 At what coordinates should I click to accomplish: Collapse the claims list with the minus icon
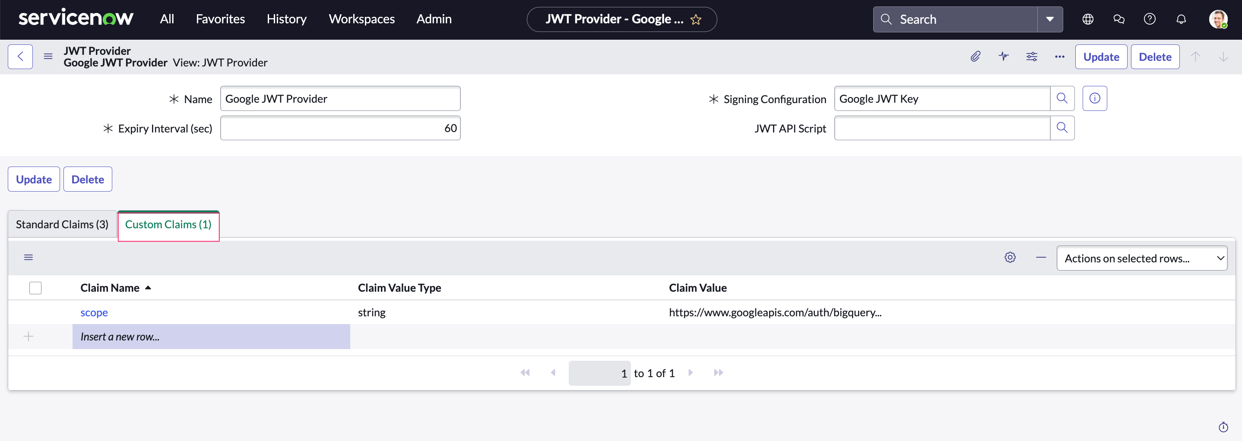pos(1040,257)
